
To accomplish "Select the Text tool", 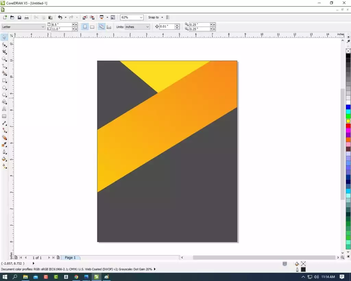I will 4,109.
